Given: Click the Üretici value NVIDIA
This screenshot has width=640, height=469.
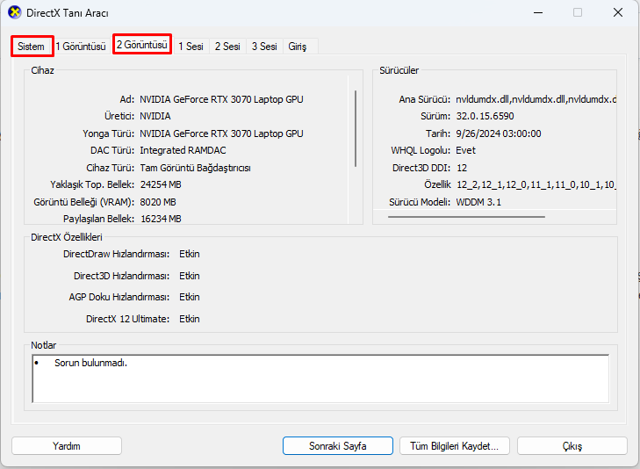Looking at the screenshot, I should point(155,116).
